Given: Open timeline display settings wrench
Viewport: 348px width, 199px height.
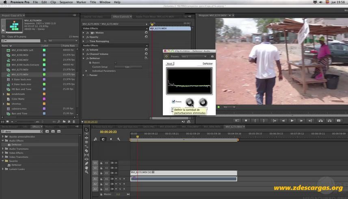Looking at the screenshot, I should tap(119, 139).
